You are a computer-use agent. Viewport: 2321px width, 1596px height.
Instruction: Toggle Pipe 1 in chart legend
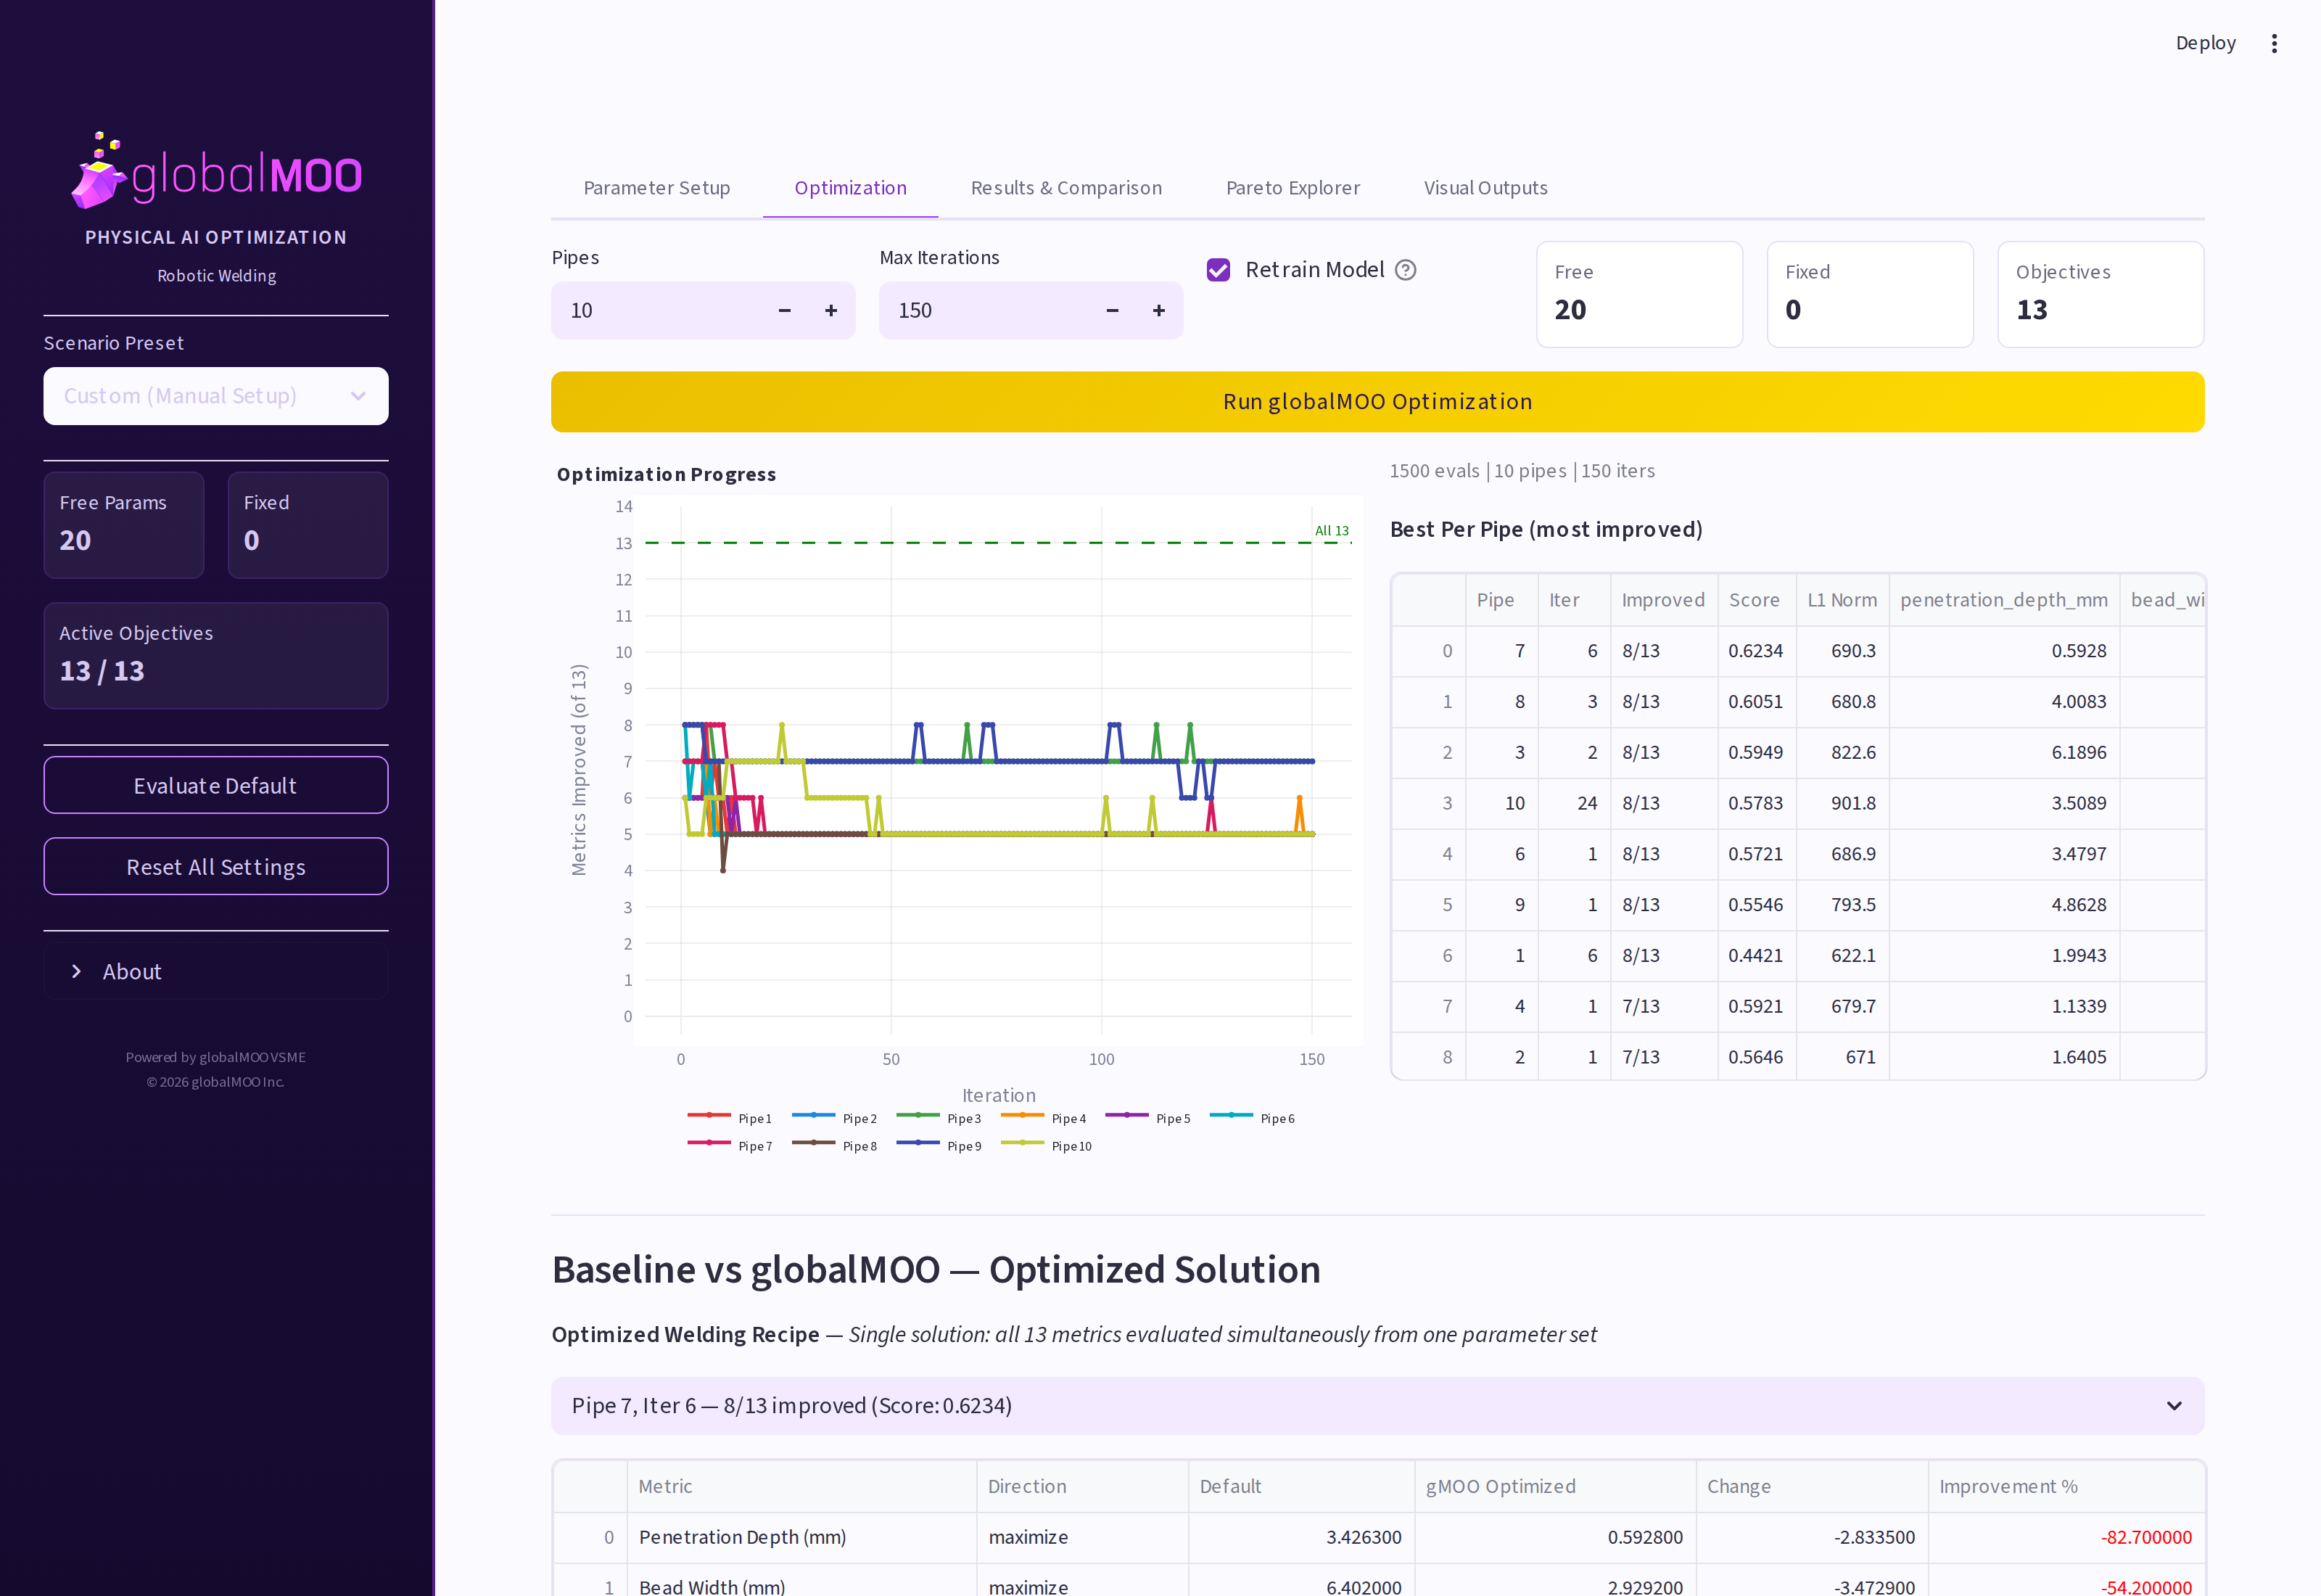pos(730,1118)
